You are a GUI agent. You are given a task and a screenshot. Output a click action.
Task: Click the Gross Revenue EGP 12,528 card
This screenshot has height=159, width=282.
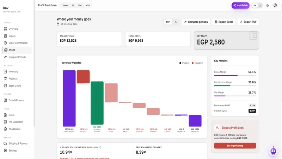coord(89,39)
